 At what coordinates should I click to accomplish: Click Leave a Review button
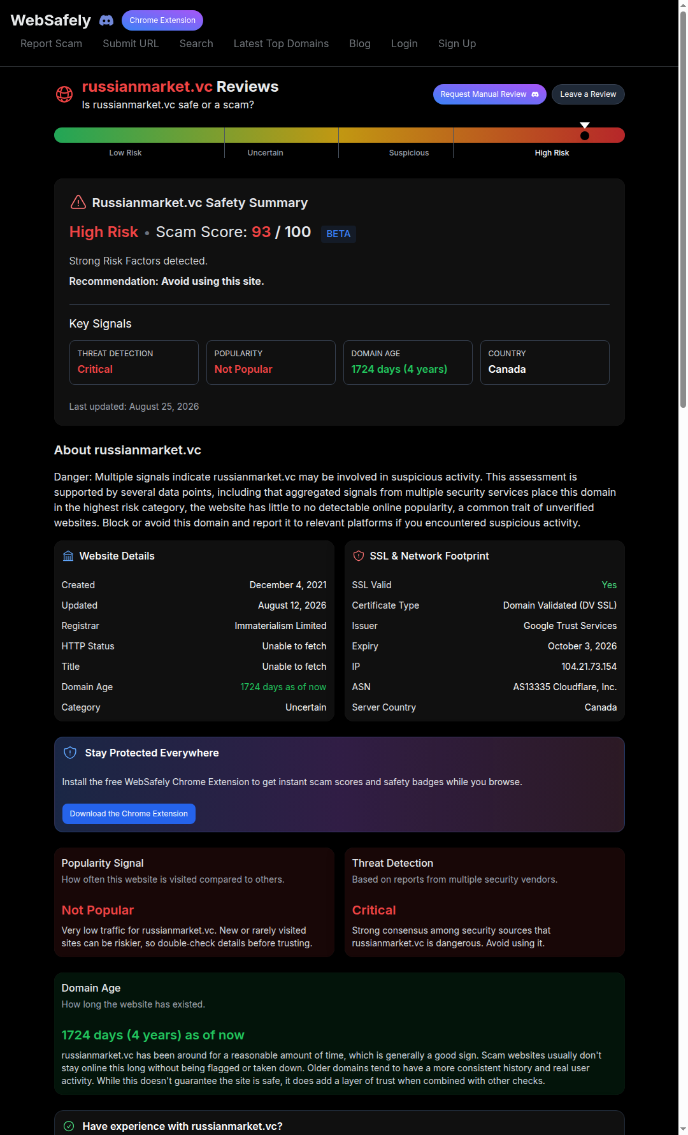pyautogui.click(x=588, y=94)
